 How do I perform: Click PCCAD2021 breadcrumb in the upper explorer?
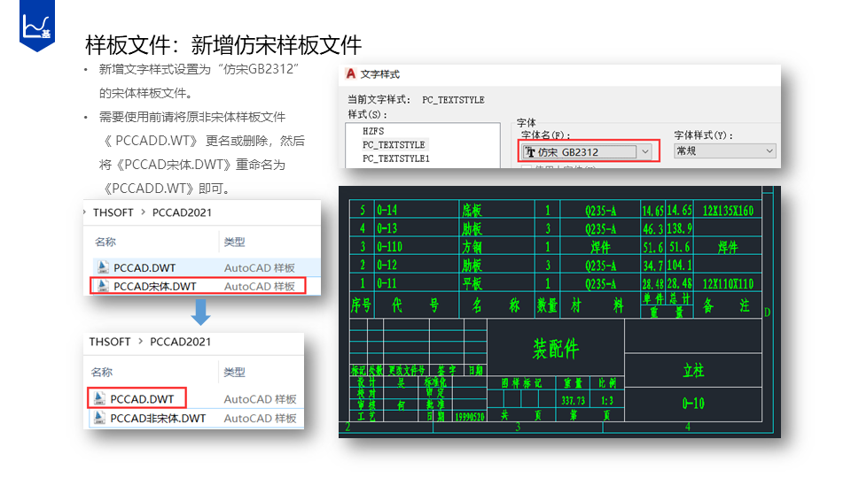coord(182,212)
